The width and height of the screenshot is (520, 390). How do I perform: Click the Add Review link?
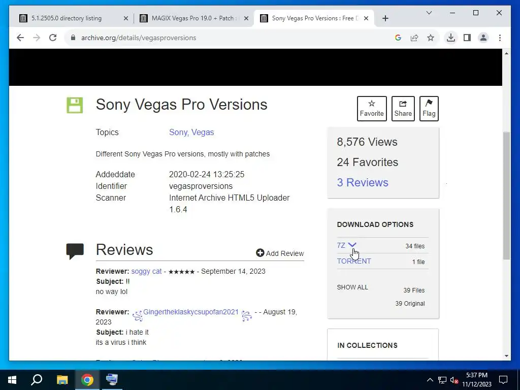pyautogui.click(x=280, y=253)
